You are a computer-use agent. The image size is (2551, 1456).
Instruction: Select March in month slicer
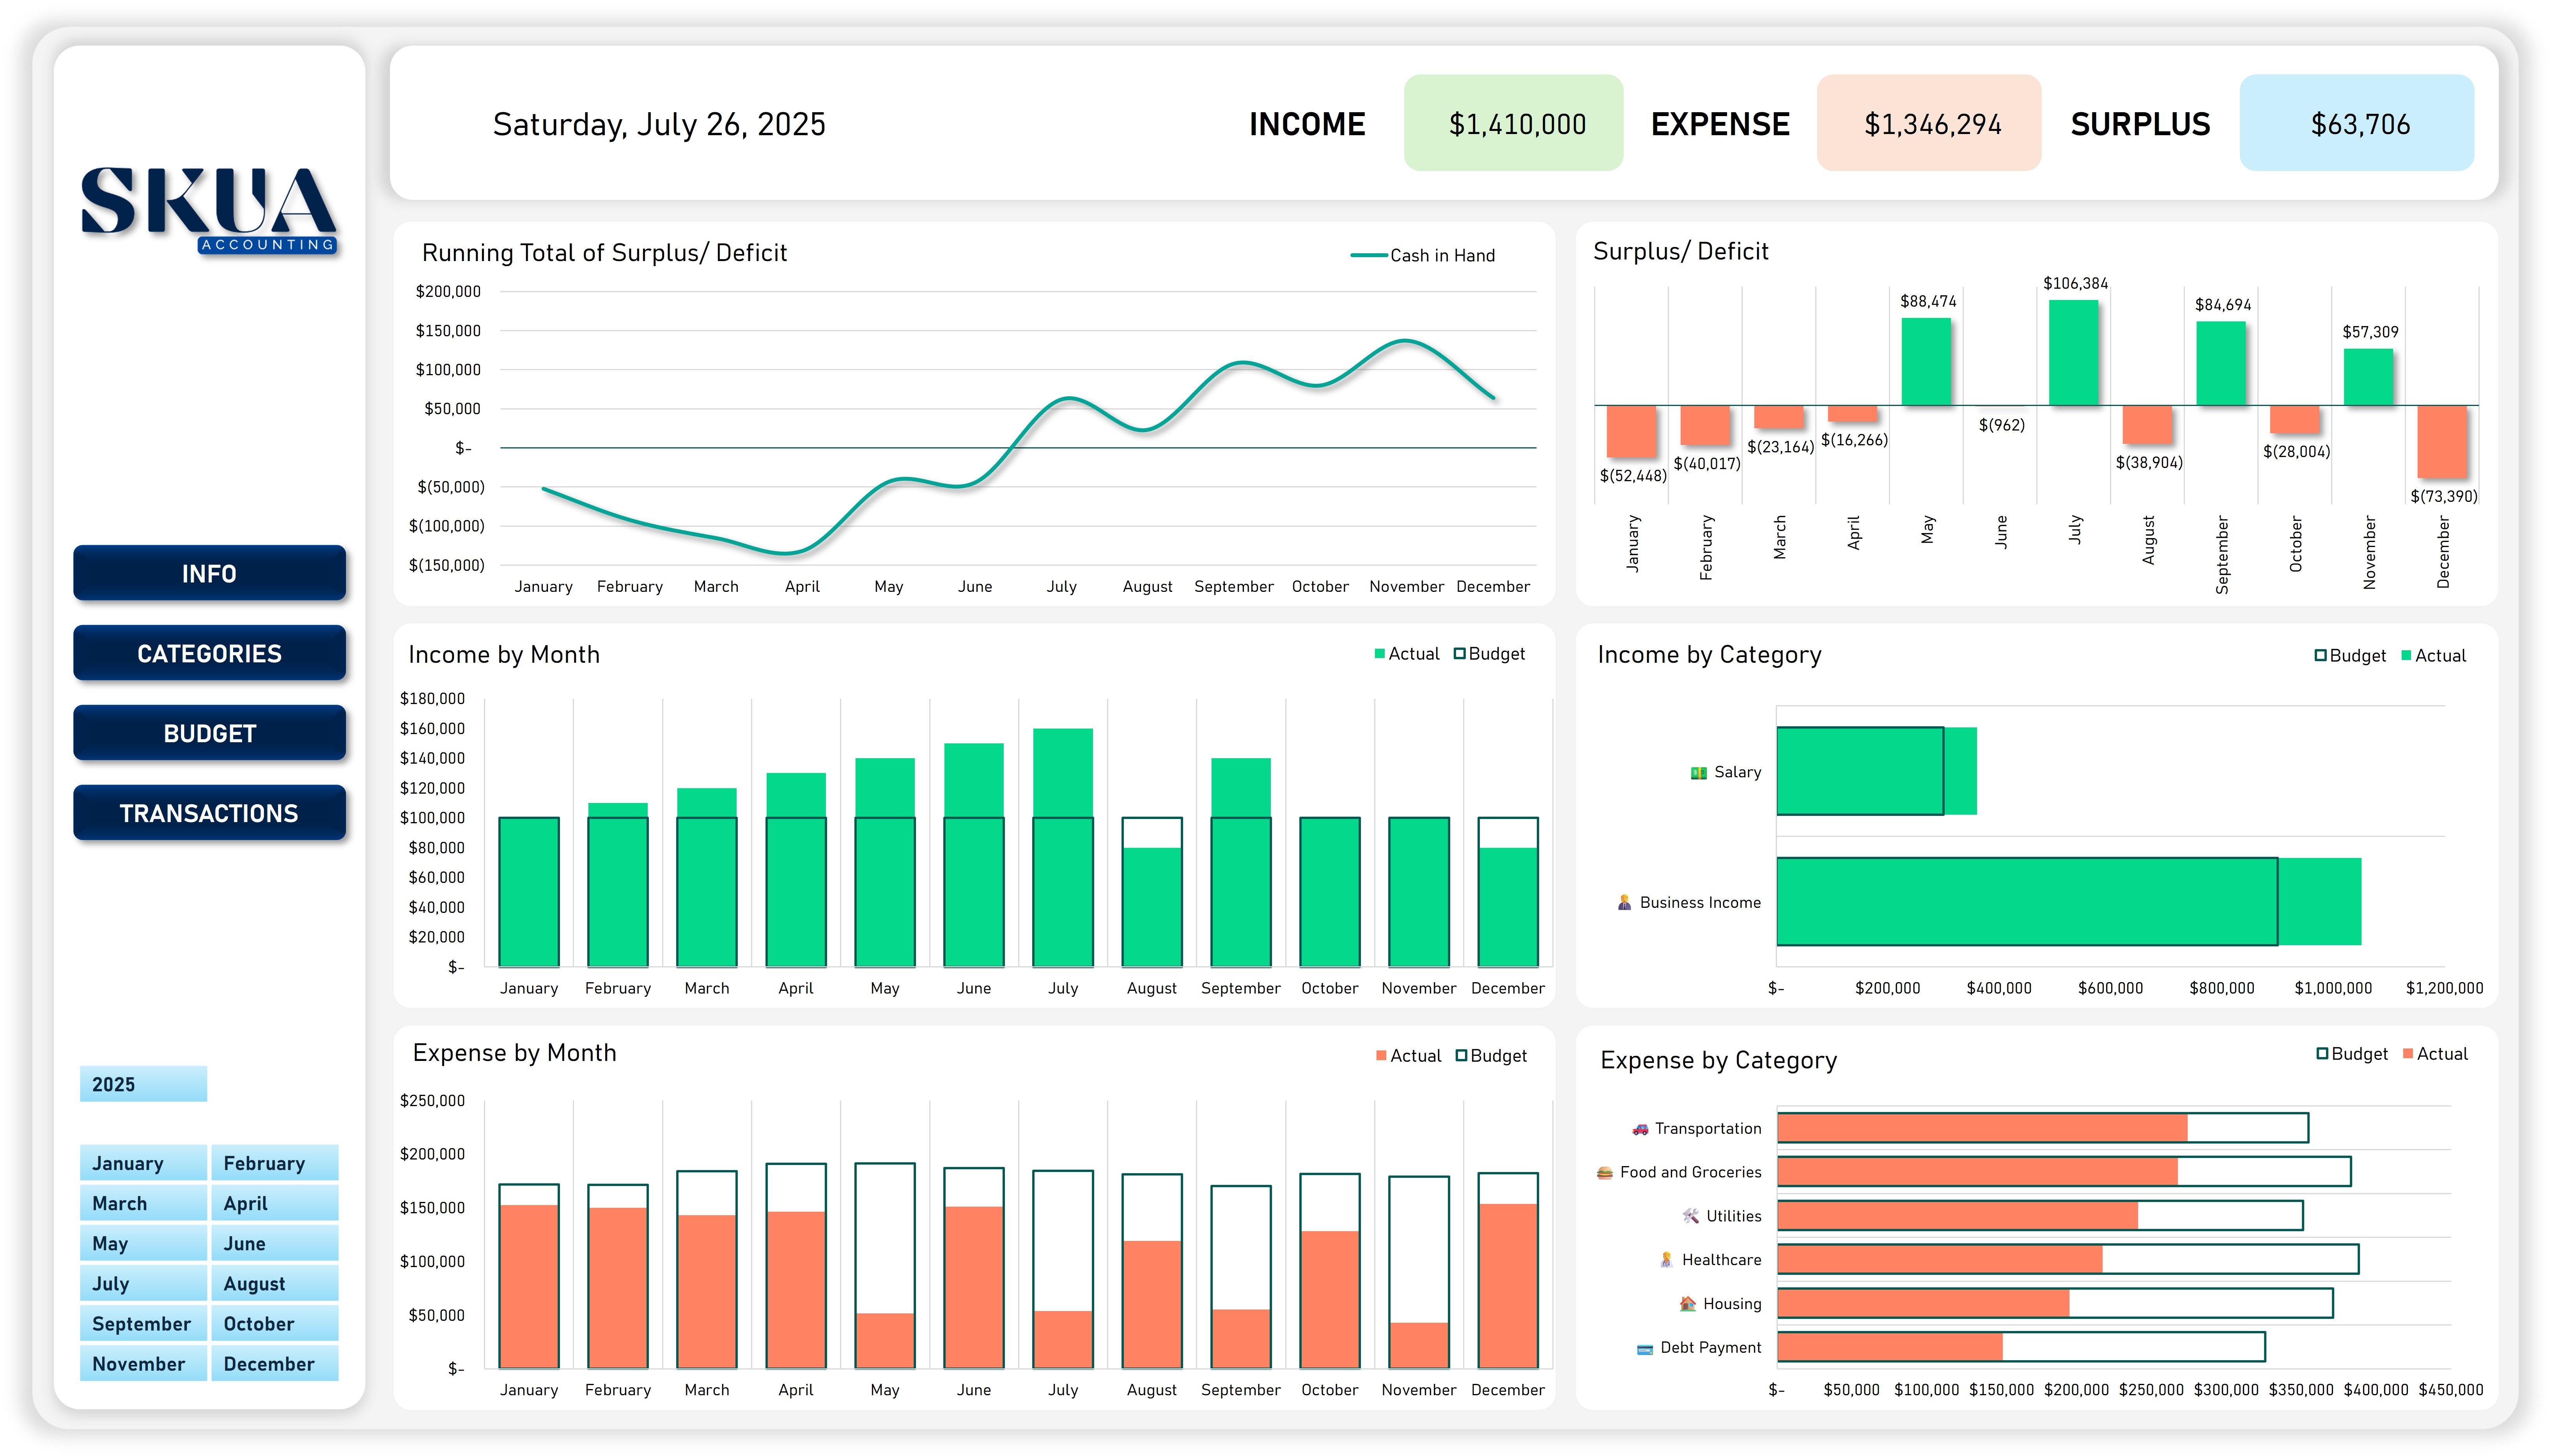pos(143,1203)
